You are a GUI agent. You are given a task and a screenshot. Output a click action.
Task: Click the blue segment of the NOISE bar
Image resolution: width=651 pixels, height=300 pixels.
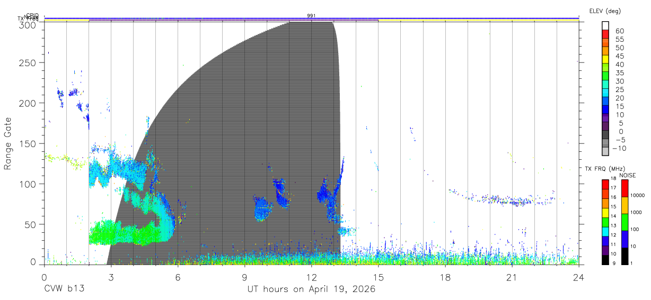(x=625, y=239)
